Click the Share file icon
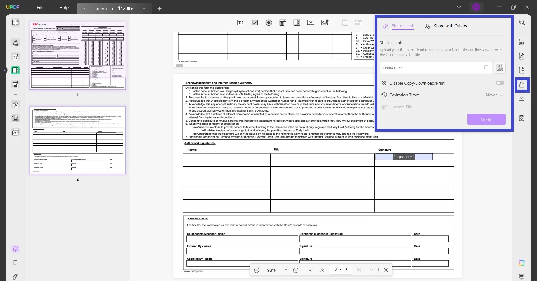 (x=522, y=85)
